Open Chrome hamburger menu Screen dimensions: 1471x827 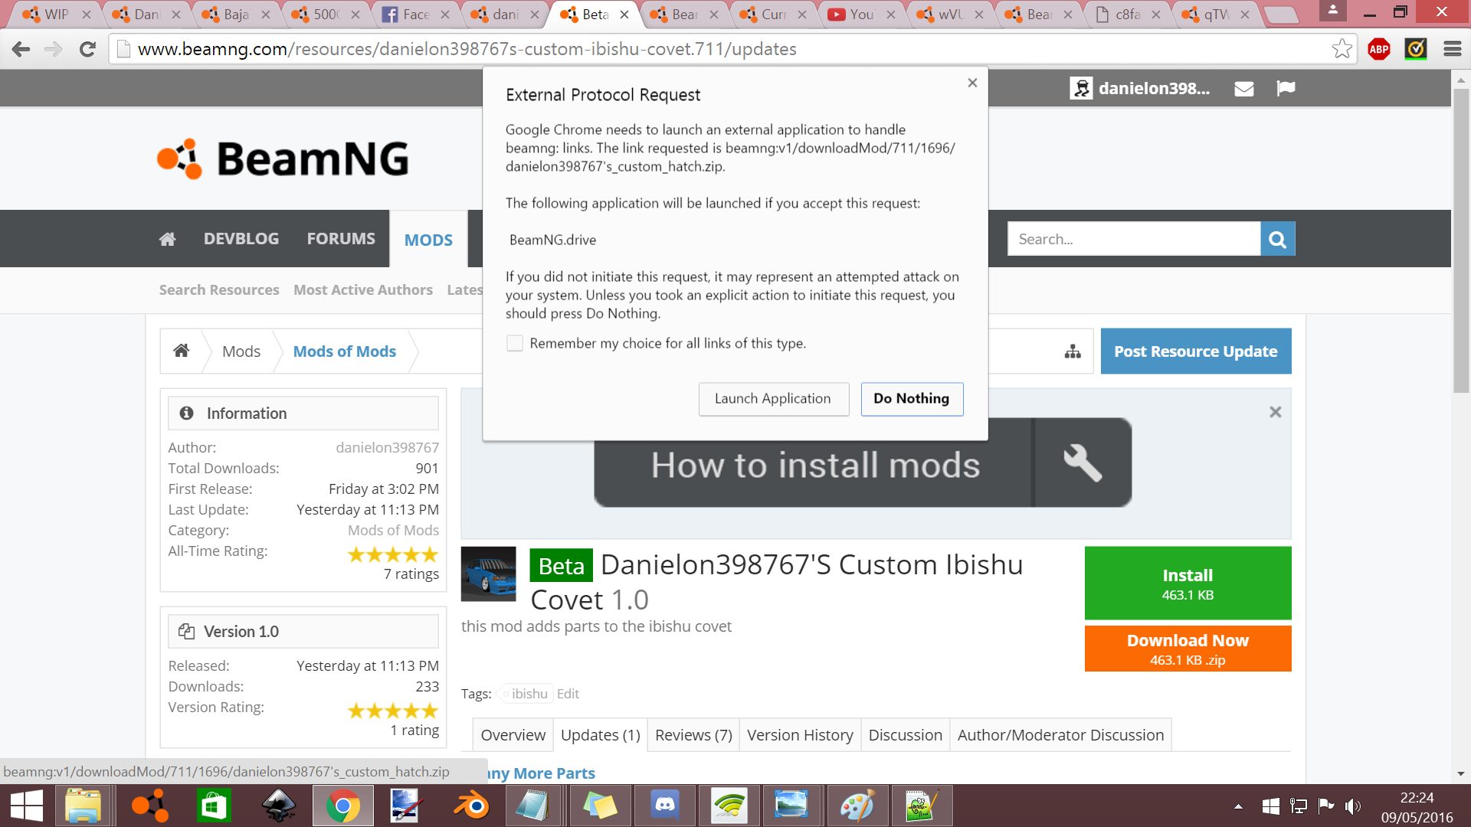[x=1452, y=49]
